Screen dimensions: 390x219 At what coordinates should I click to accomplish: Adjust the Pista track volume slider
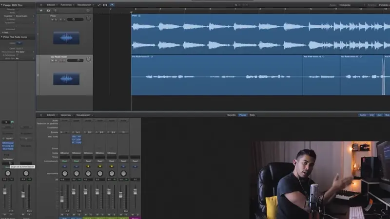(x=75, y=19)
